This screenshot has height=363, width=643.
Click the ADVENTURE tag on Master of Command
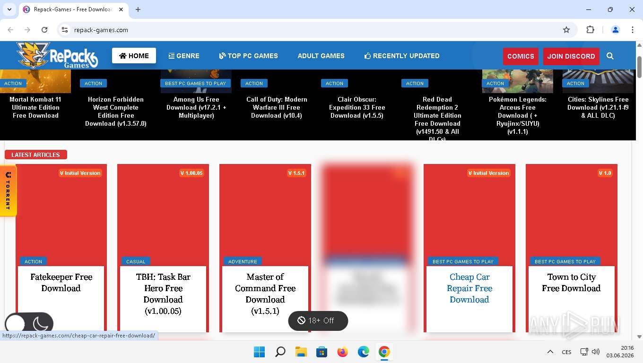pos(243,261)
